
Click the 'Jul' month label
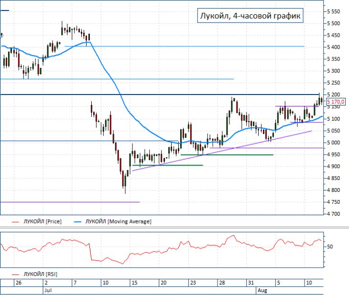48,291
